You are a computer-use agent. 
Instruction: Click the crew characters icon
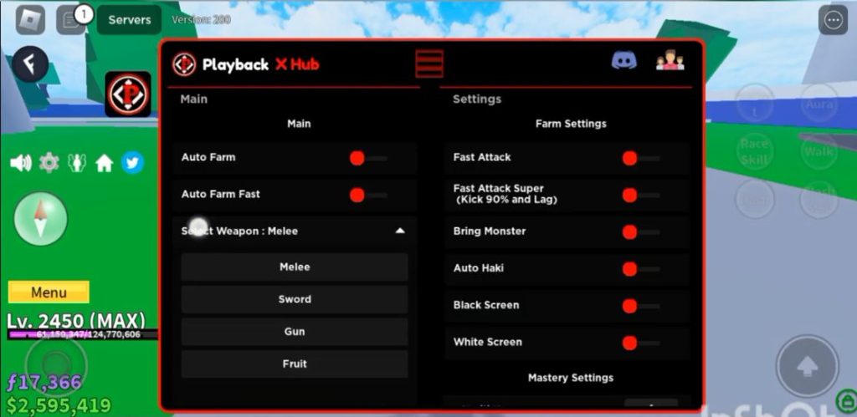(77, 163)
